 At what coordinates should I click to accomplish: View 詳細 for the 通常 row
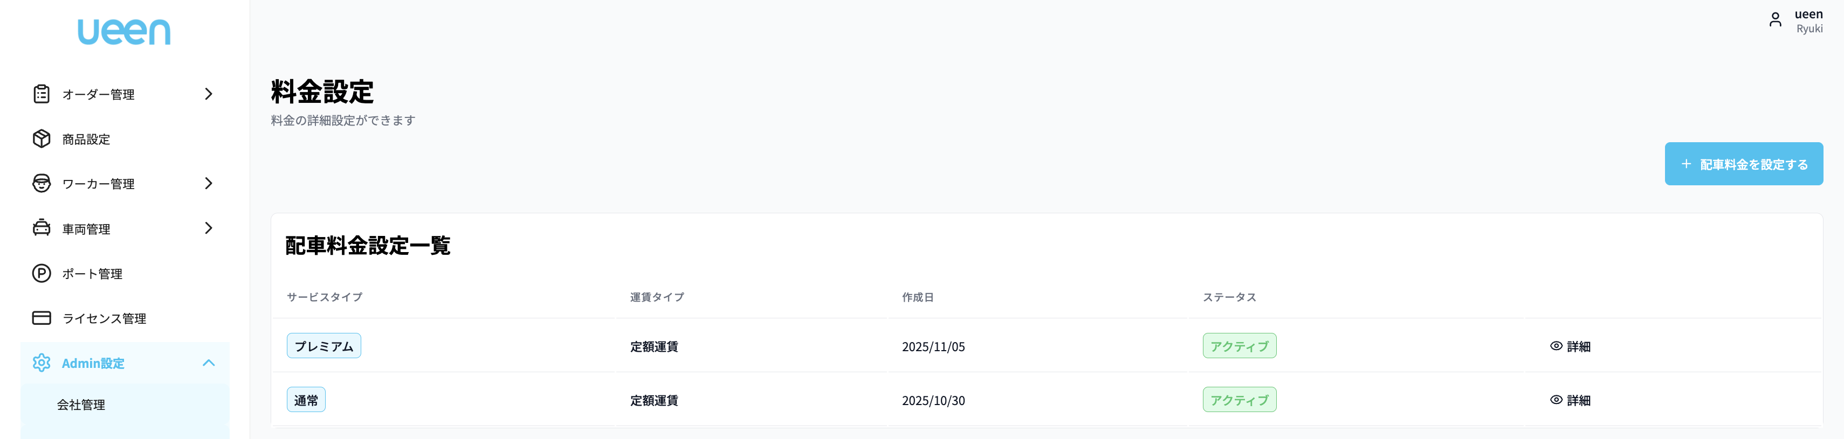1571,400
